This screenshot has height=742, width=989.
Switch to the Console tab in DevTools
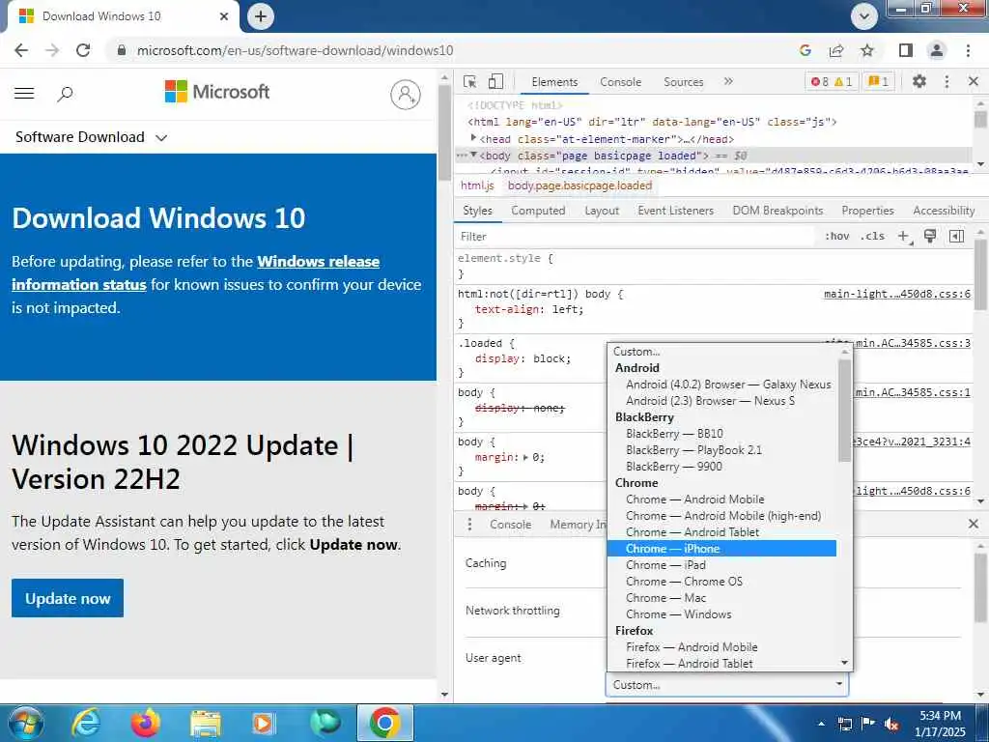click(621, 82)
